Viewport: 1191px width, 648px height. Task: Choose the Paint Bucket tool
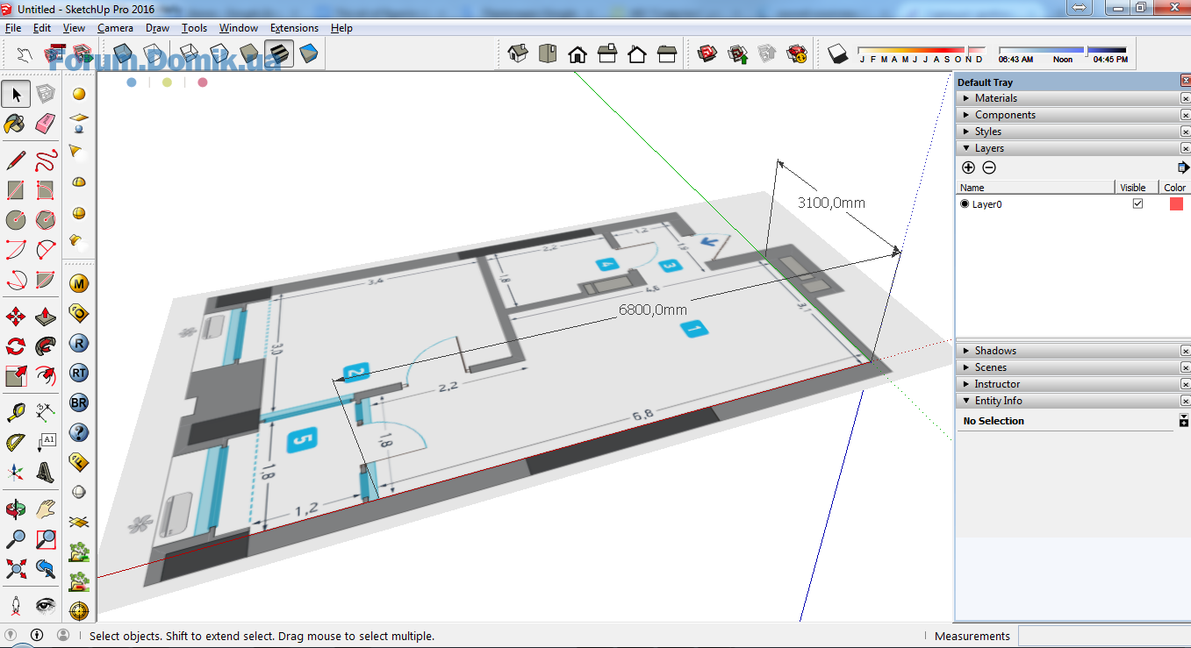[16, 124]
